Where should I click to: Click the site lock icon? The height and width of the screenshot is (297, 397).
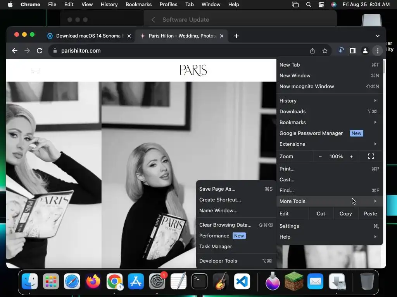tap(55, 51)
